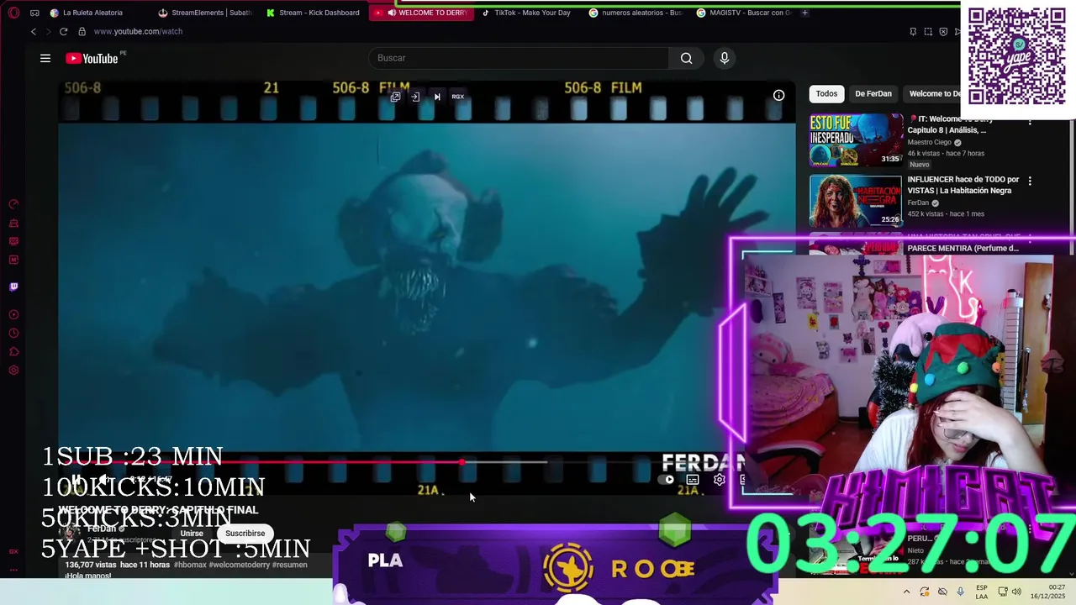Open a new browser tab

[804, 13]
